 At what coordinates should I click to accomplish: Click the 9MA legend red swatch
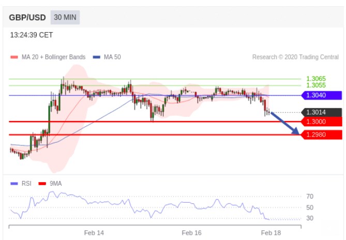[x=43, y=183]
